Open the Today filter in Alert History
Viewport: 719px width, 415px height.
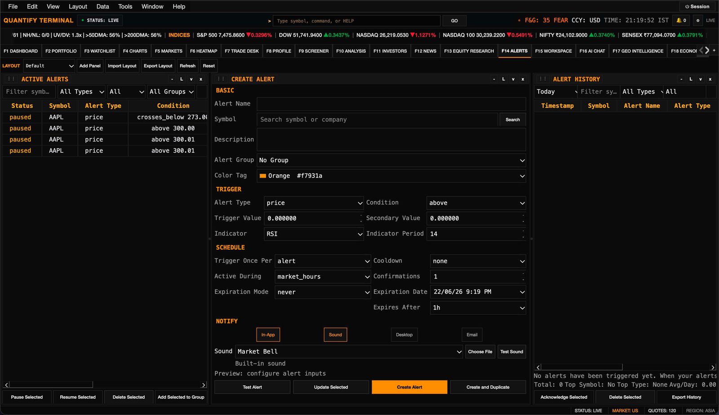556,92
